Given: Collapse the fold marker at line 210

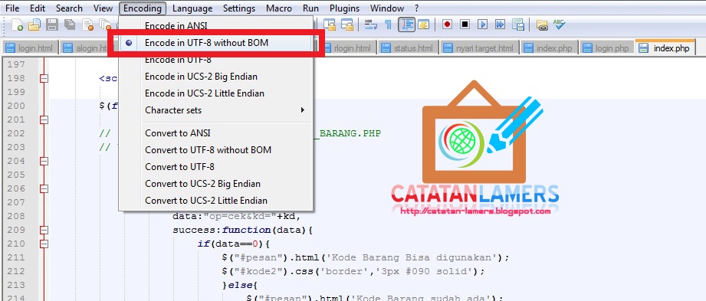Looking at the screenshot, I should [x=44, y=244].
